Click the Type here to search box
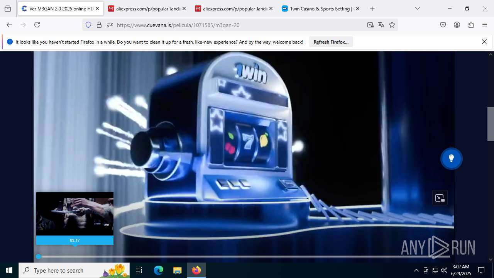 pos(74,270)
